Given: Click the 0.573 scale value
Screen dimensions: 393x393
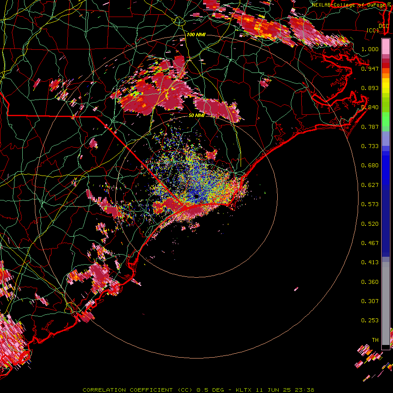Looking at the screenshot, I should (370, 204).
